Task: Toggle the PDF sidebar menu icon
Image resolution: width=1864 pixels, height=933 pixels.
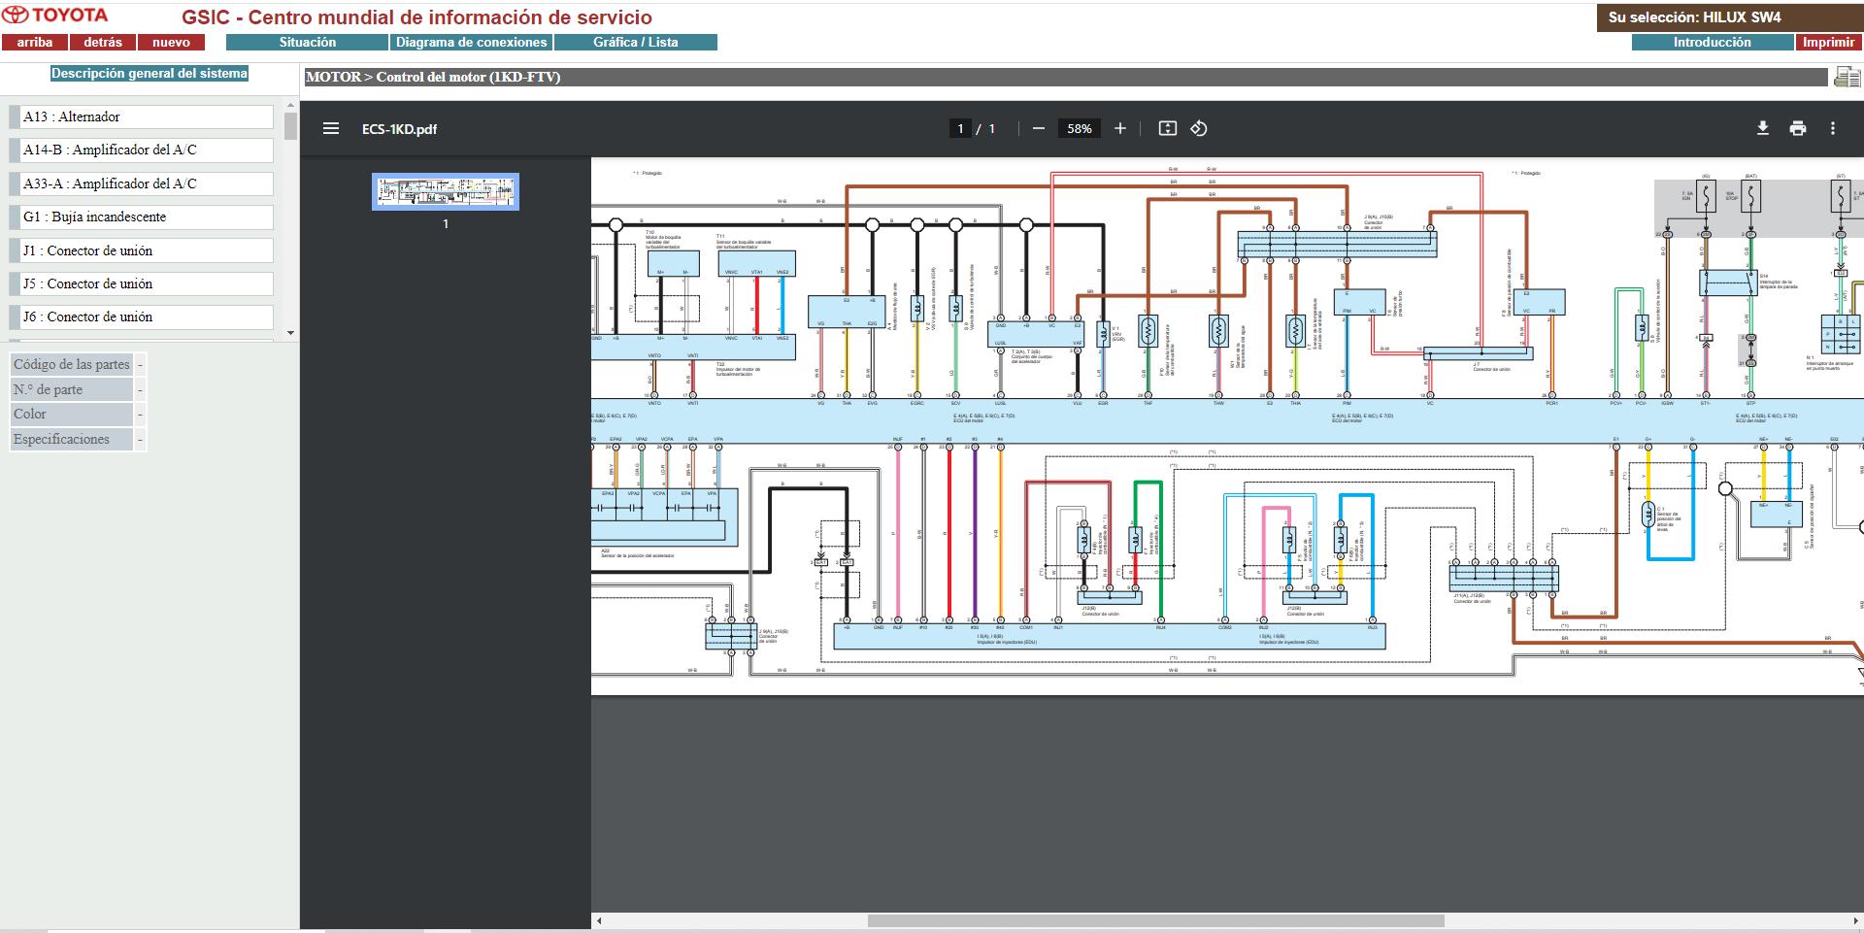Action: 331,128
